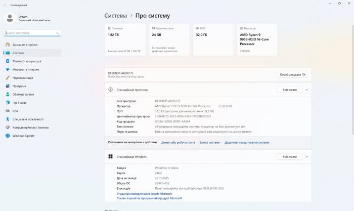
Task: Go to Персоналізація settings
Action: pos(32,78)
